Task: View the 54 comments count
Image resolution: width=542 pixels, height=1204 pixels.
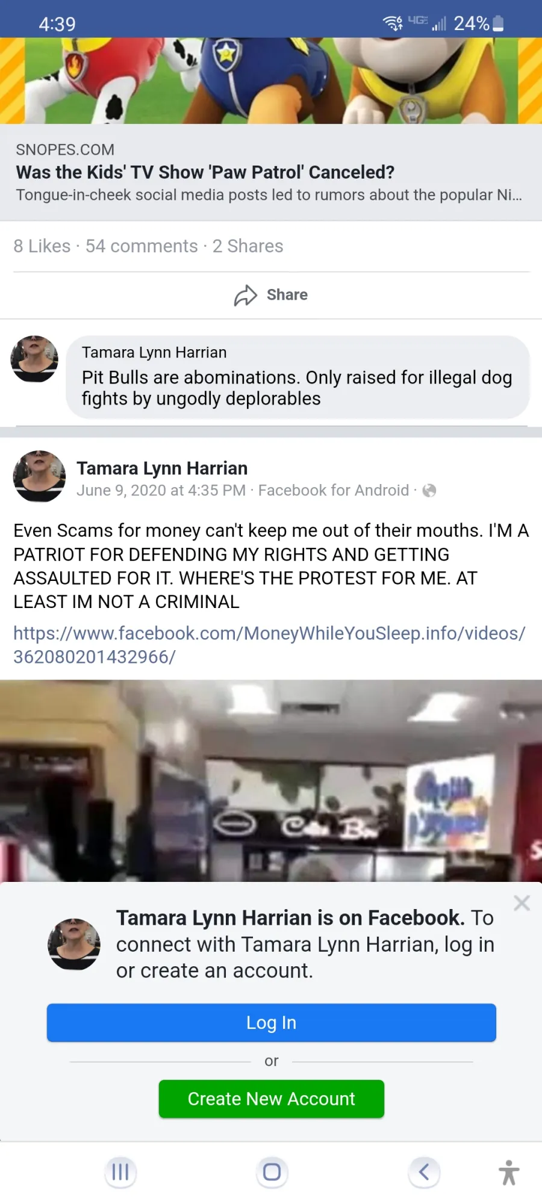Action: (142, 246)
